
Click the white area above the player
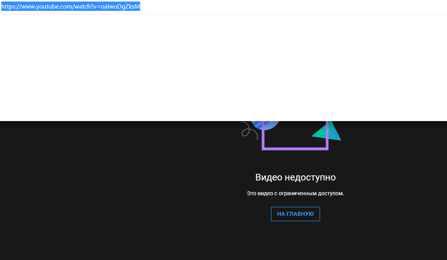[x=223, y=66]
